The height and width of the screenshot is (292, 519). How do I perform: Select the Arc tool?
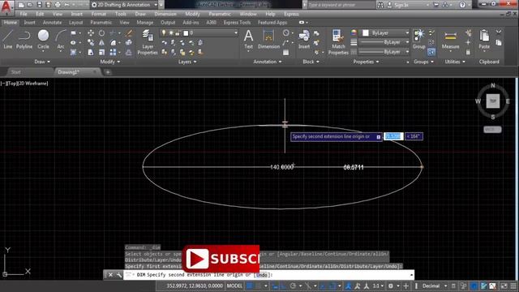[x=61, y=39]
